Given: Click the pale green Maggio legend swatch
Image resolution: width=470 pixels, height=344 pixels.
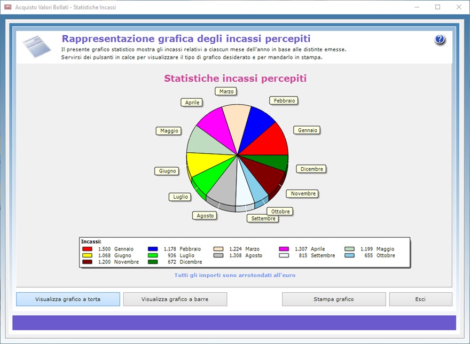Looking at the screenshot, I should coord(349,249).
